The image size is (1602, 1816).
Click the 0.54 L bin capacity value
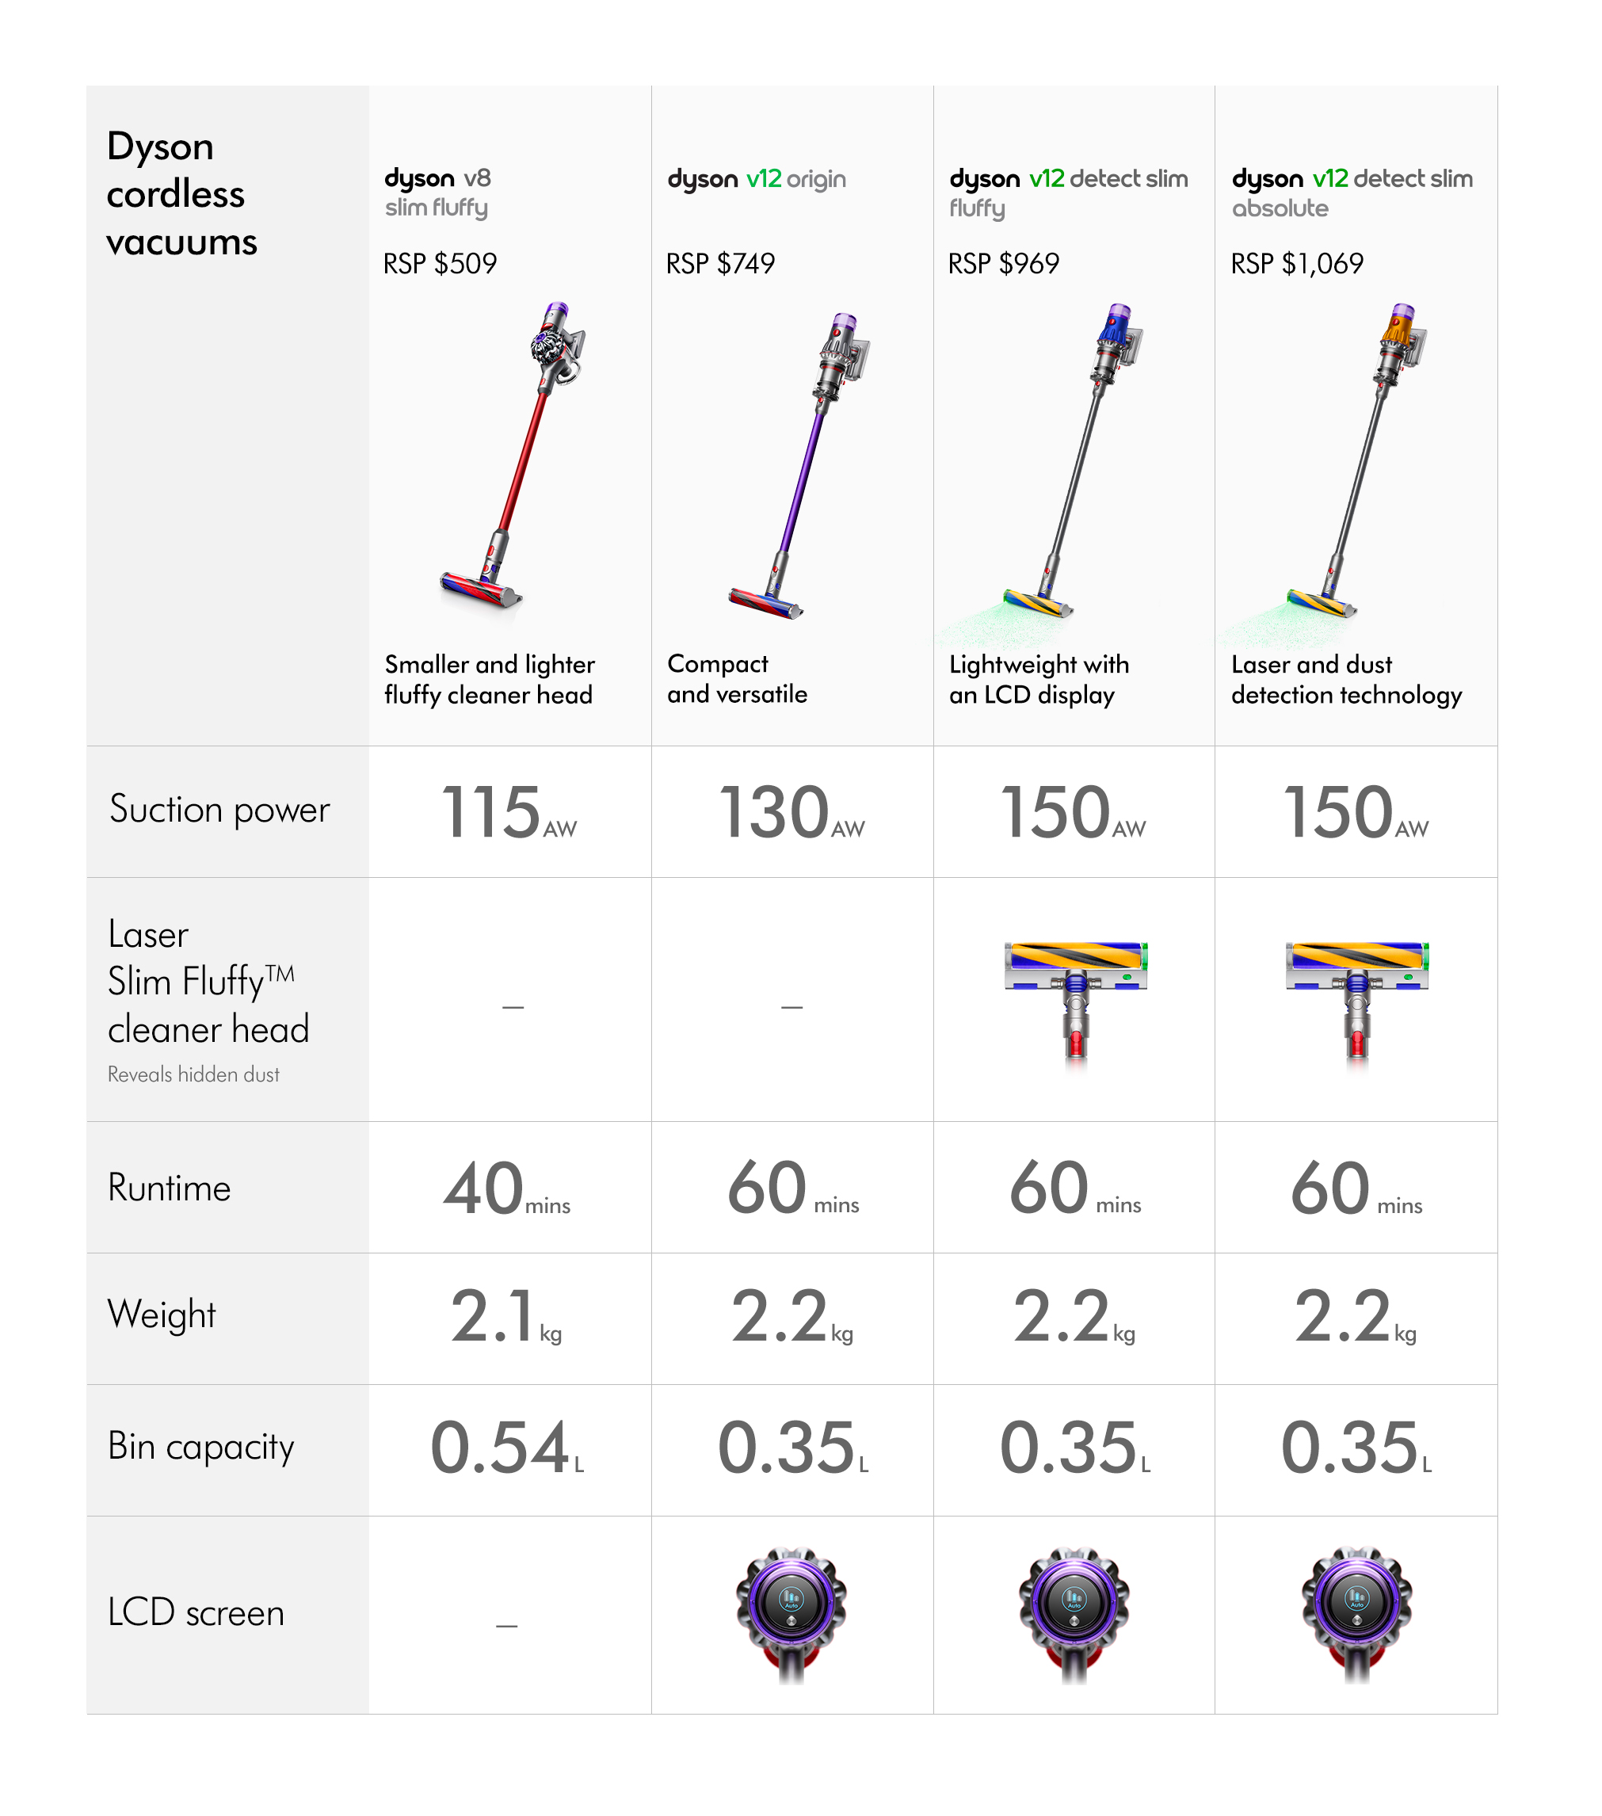point(506,1449)
